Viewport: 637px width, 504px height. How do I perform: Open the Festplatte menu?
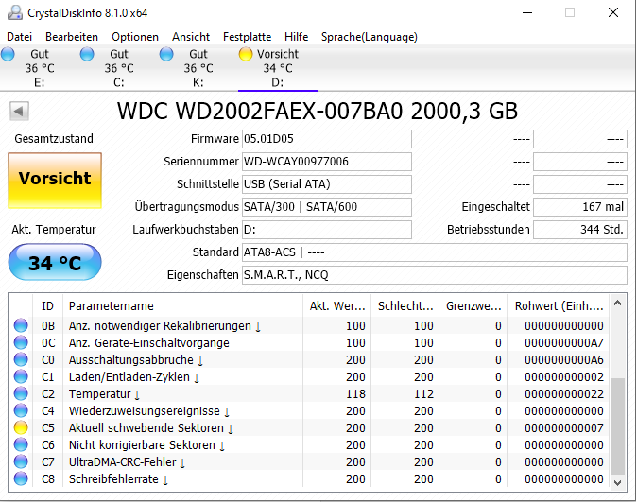pos(247,37)
